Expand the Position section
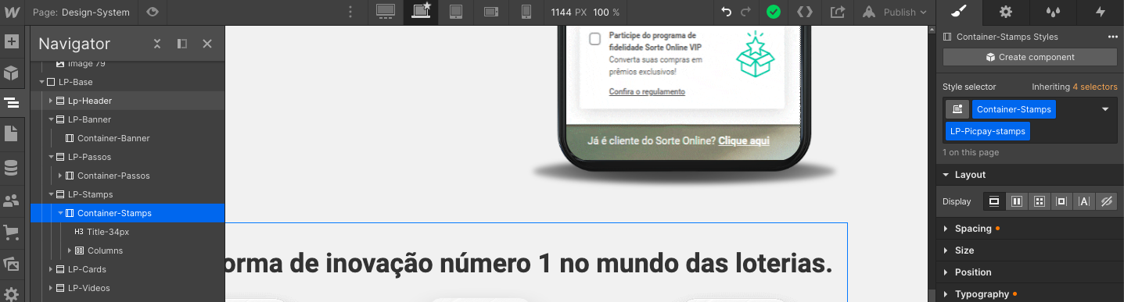1124x302 pixels. click(x=1030, y=272)
